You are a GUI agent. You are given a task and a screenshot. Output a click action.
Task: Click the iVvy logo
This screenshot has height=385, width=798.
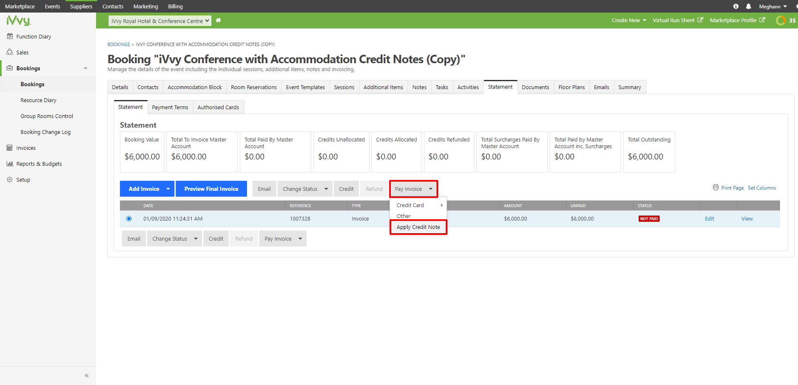(x=18, y=21)
